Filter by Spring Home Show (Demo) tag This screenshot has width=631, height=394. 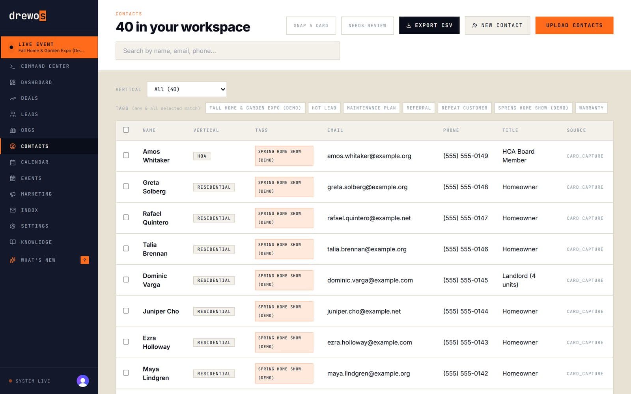point(533,108)
